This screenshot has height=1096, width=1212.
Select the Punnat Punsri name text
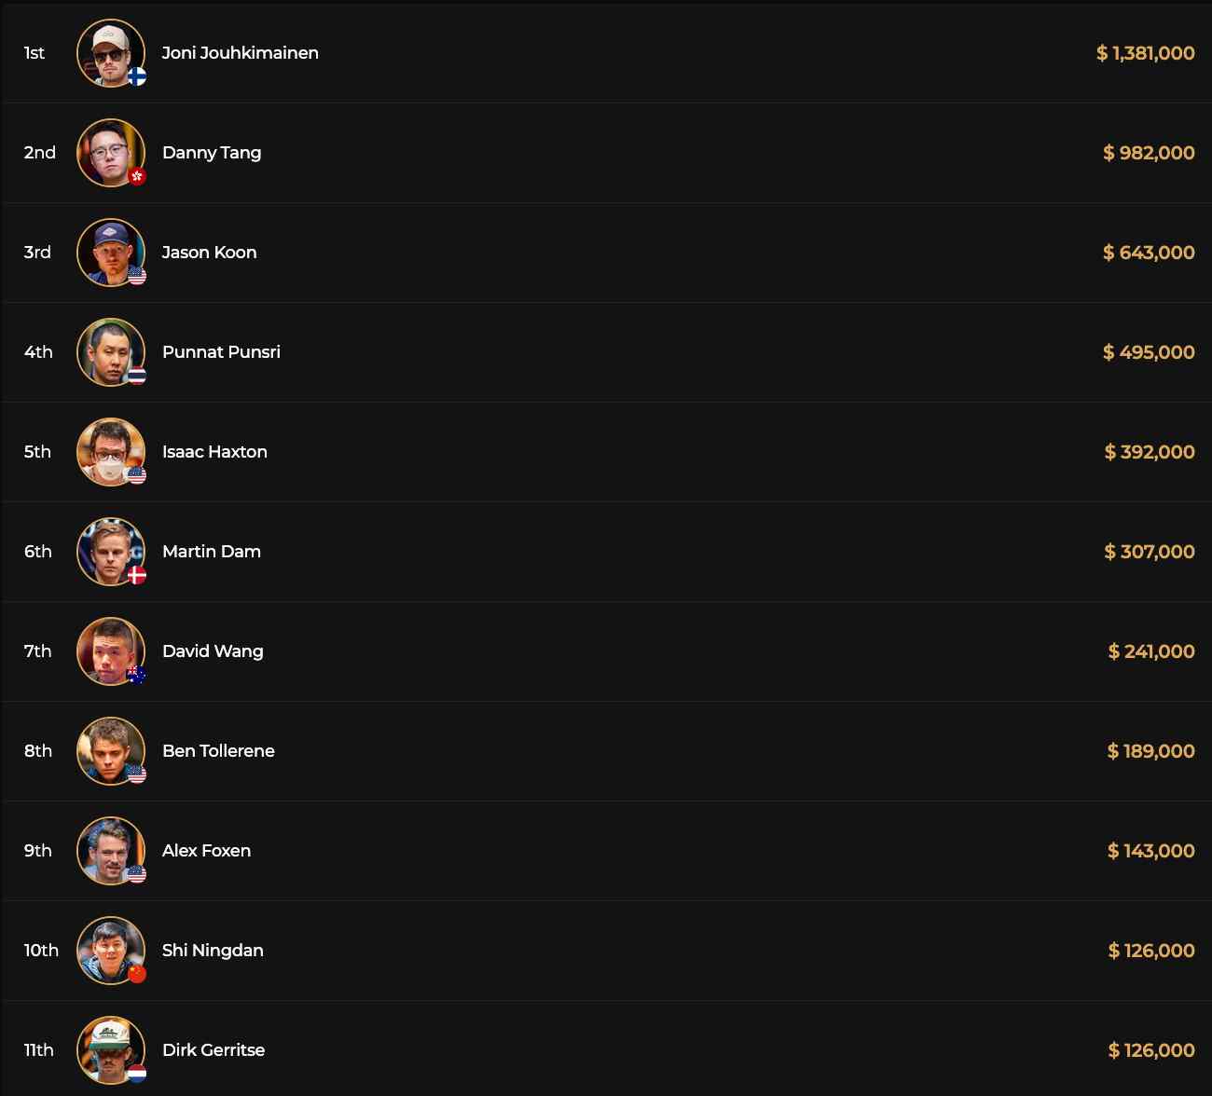(x=221, y=352)
